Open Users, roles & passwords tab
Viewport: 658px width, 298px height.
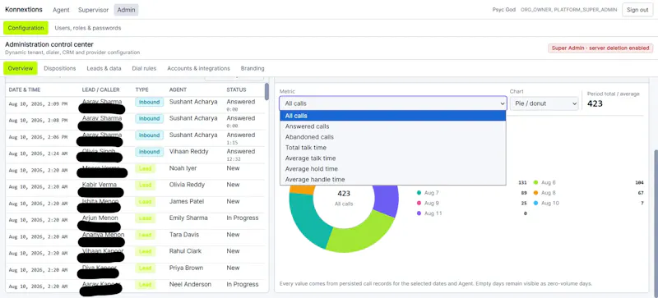pyautogui.click(x=88, y=28)
